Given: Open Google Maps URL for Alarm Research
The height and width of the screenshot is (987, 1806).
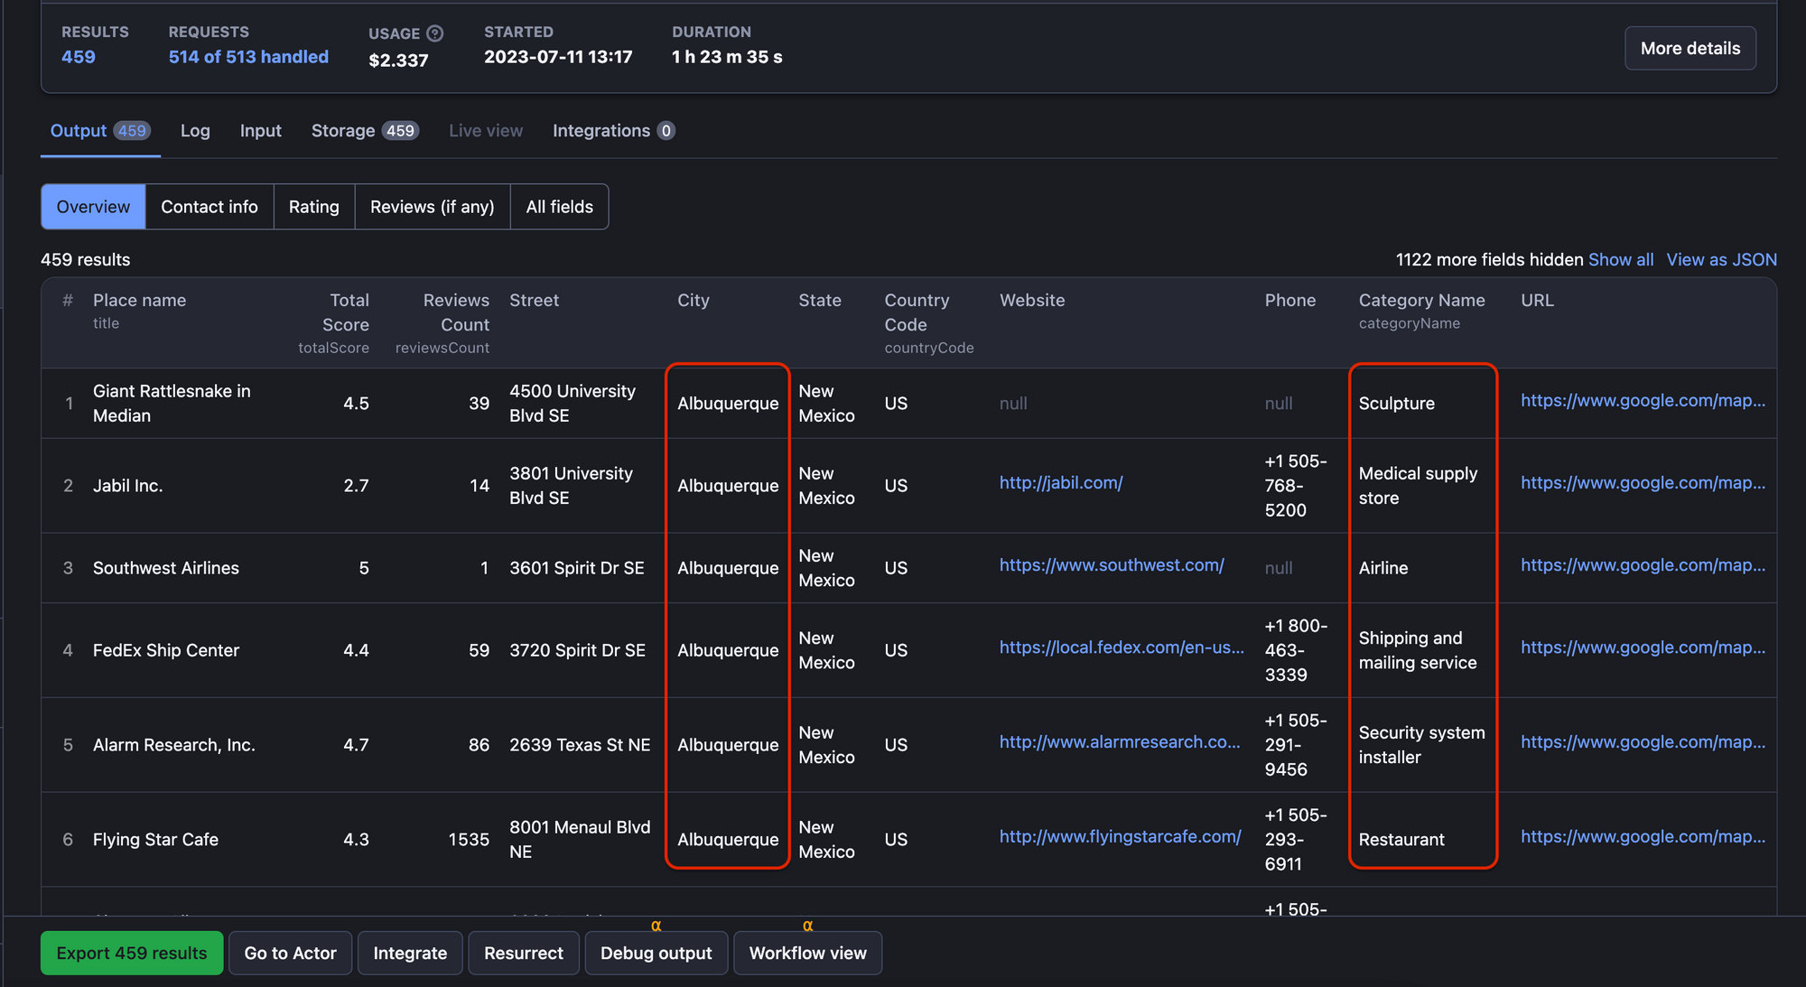Looking at the screenshot, I should [x=1643, y=742].
